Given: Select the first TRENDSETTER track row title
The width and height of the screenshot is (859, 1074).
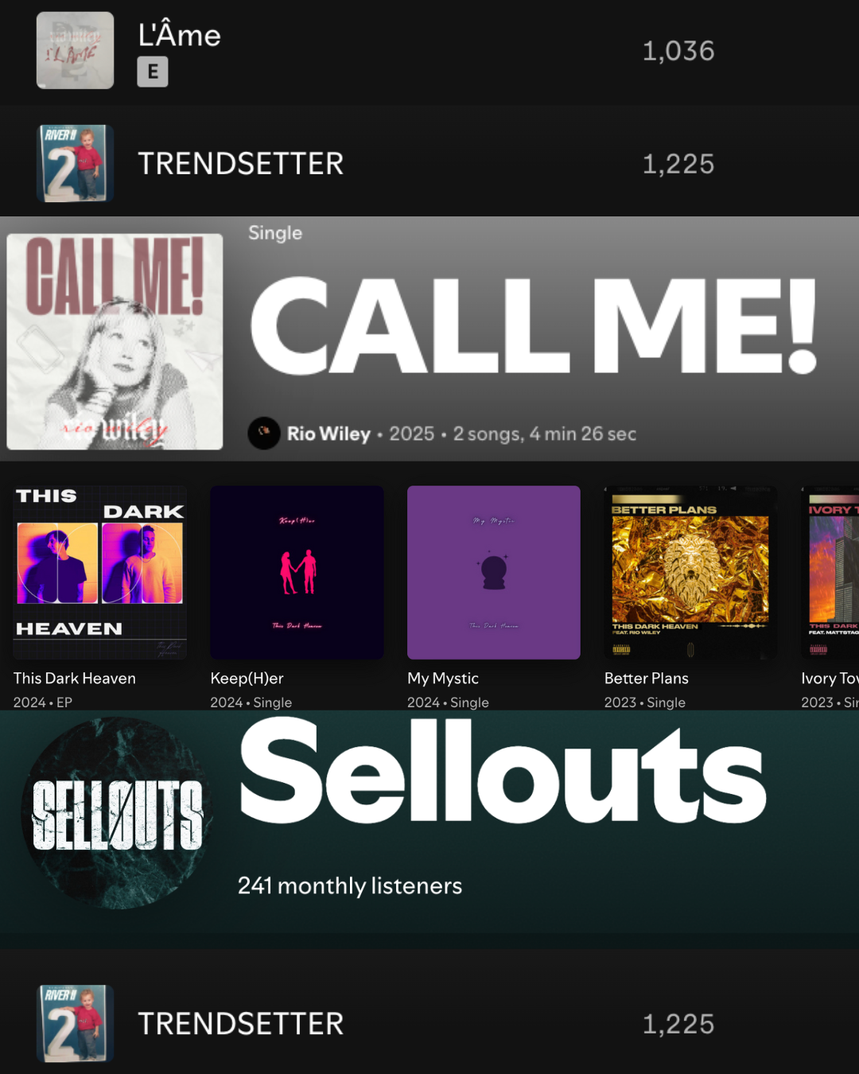Looking at the screenshot, I should pyautogui.click(x=240, y=164).
